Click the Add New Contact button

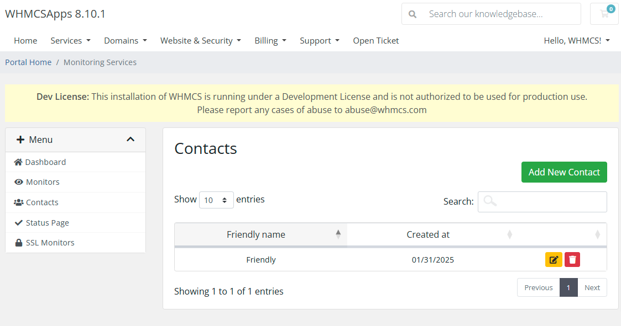click(564, 172)
